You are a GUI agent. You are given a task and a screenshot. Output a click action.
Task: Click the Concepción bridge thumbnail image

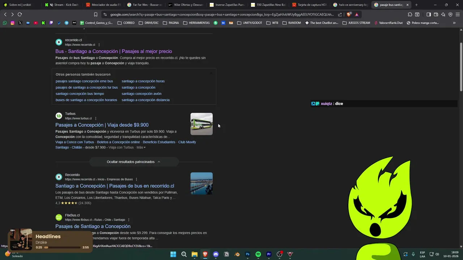point(201,183)
